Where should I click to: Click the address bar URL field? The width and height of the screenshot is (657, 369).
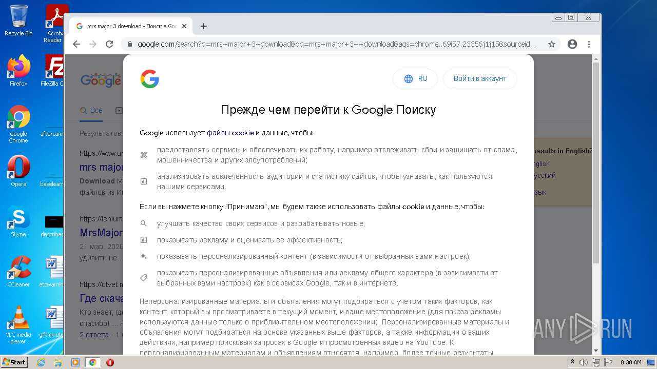click(x=336, y=44)
